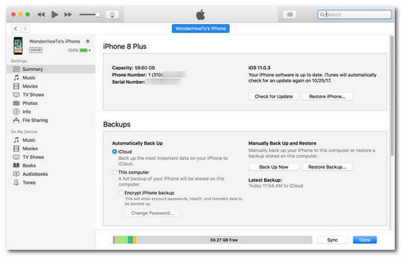The image size is (402, 257).
Task: Click the iPhone device thumbnail
Action: (x=18, y=46)
